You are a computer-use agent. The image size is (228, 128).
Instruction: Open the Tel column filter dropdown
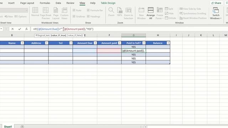[71, 43]
